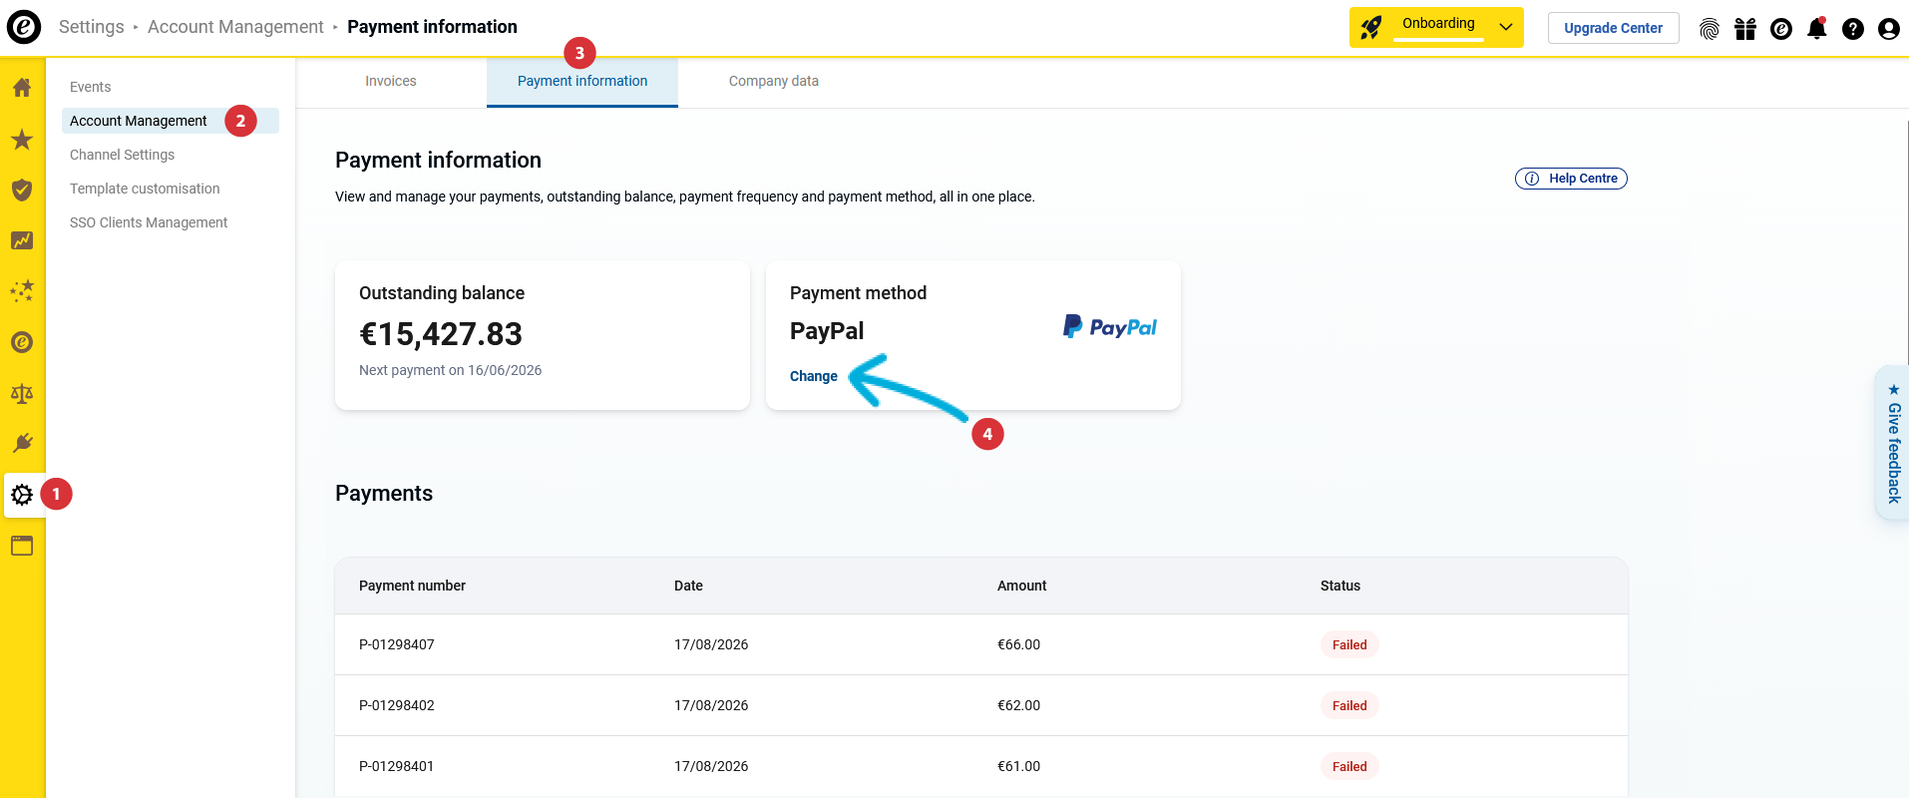Image resolution: width=1909 pixels, height=798 pixels.
Task: Expand the Onboarding dropdown chevron
Action: pos(1506,28)
